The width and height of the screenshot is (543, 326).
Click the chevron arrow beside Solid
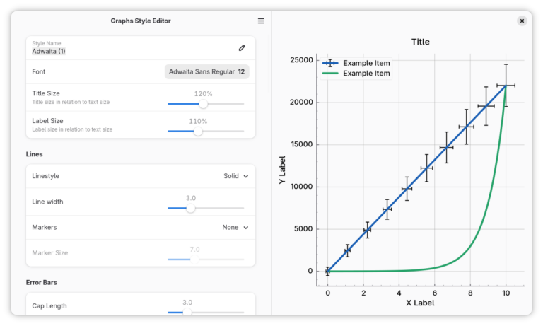(246, 177)
